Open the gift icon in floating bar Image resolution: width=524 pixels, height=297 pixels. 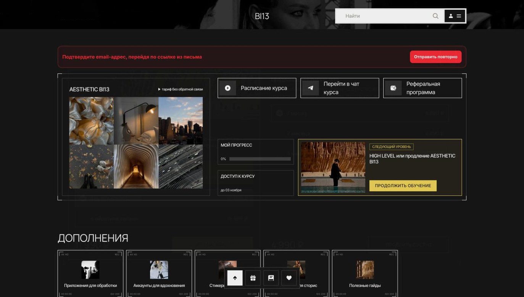point(253,278)
